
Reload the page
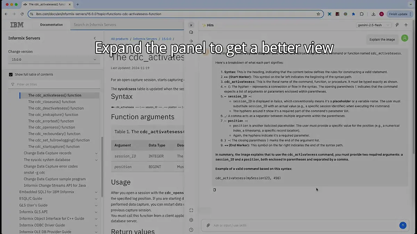[22, 14]
